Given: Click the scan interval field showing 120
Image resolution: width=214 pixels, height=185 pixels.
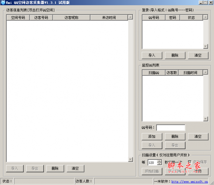Looking at the screenshot, I should [x=152, y=162].
